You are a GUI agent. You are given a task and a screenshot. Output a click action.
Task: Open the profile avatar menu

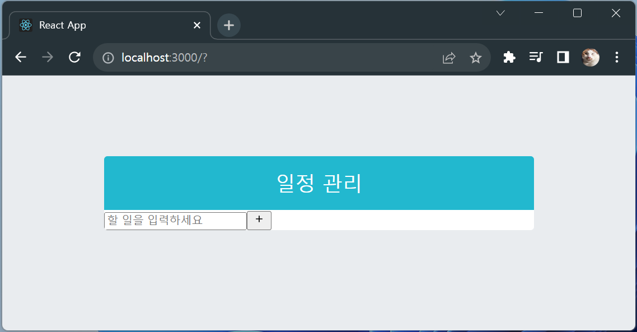point(591,57)
